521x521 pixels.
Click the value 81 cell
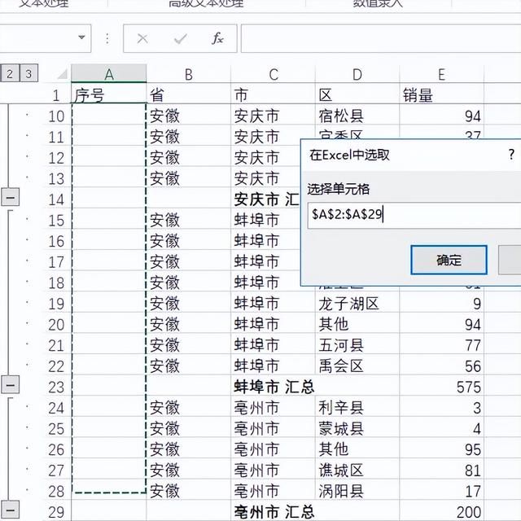[x=441, y=471]
